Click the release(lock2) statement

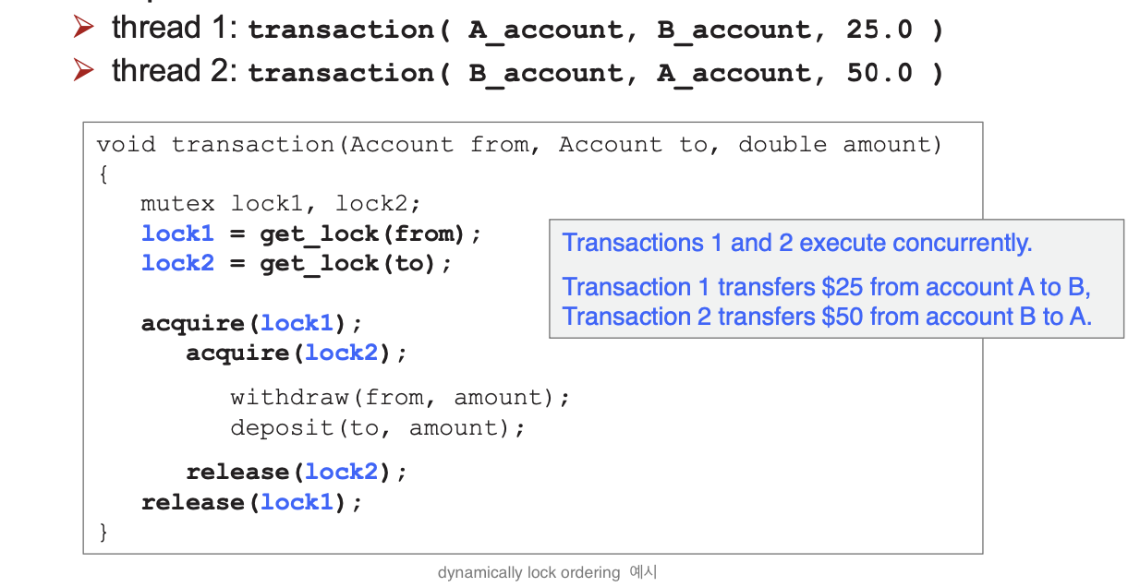pos(297,472)
